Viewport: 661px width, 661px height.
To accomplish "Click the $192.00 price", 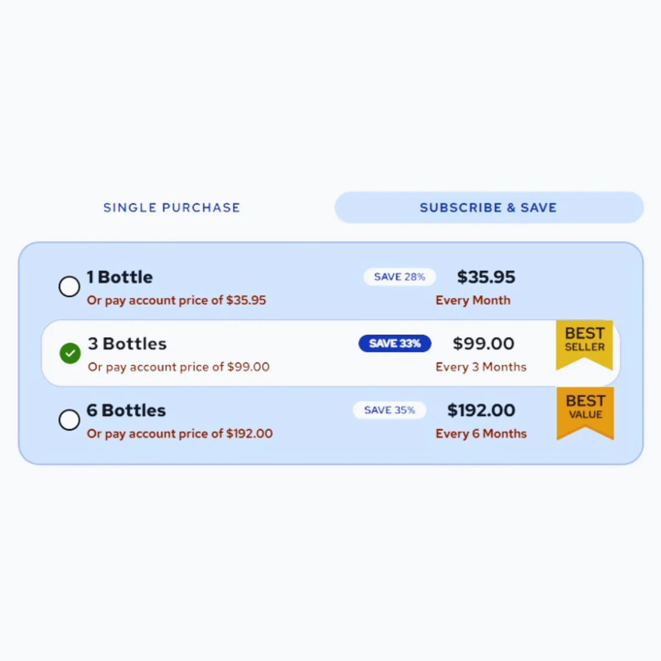I will point(481,410).
